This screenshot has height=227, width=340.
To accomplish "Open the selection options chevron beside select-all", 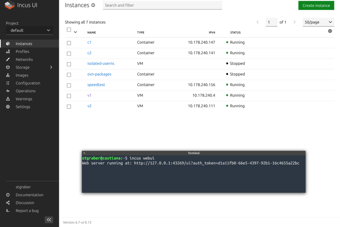I will (x=75, y=32).
